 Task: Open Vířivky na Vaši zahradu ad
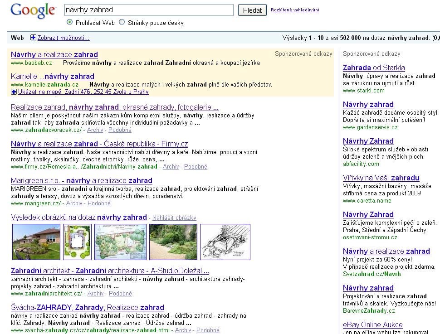[381, 178]
